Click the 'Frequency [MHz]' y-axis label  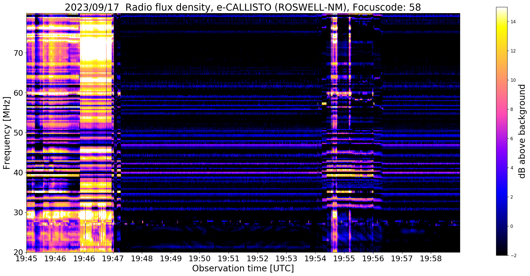(x=7, y=133)
